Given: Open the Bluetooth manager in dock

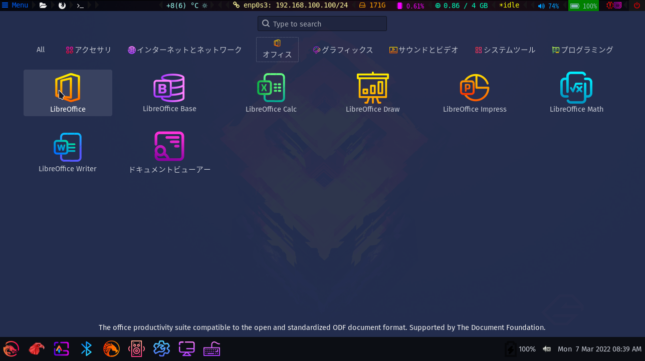Looking at the screenshot, I should pyautogui.click(x=86, y=348).
